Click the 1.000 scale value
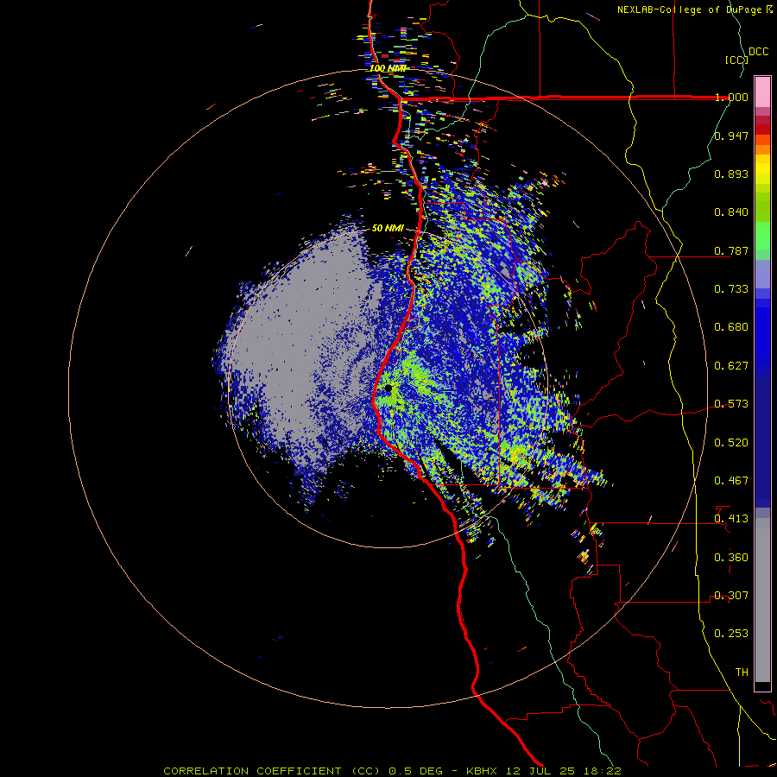Viewport: 777px width, 777px height. point(731,97)
